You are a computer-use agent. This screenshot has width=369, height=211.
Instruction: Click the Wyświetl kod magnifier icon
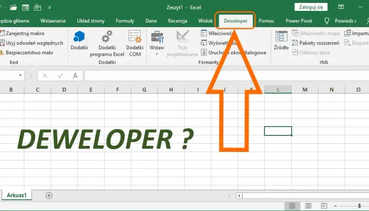(x=203, y=43)
